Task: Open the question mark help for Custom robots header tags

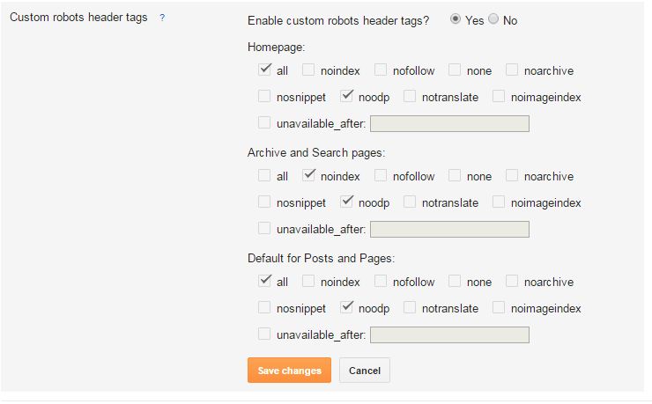Action: [x=162, y=18]
